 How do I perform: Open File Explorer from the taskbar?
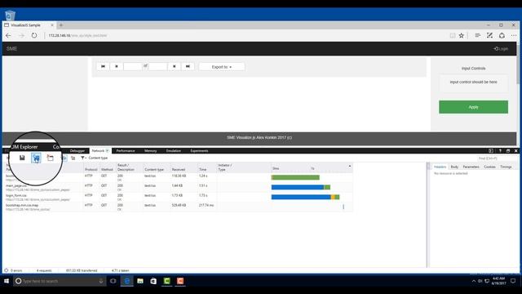[x=140, y=281]
